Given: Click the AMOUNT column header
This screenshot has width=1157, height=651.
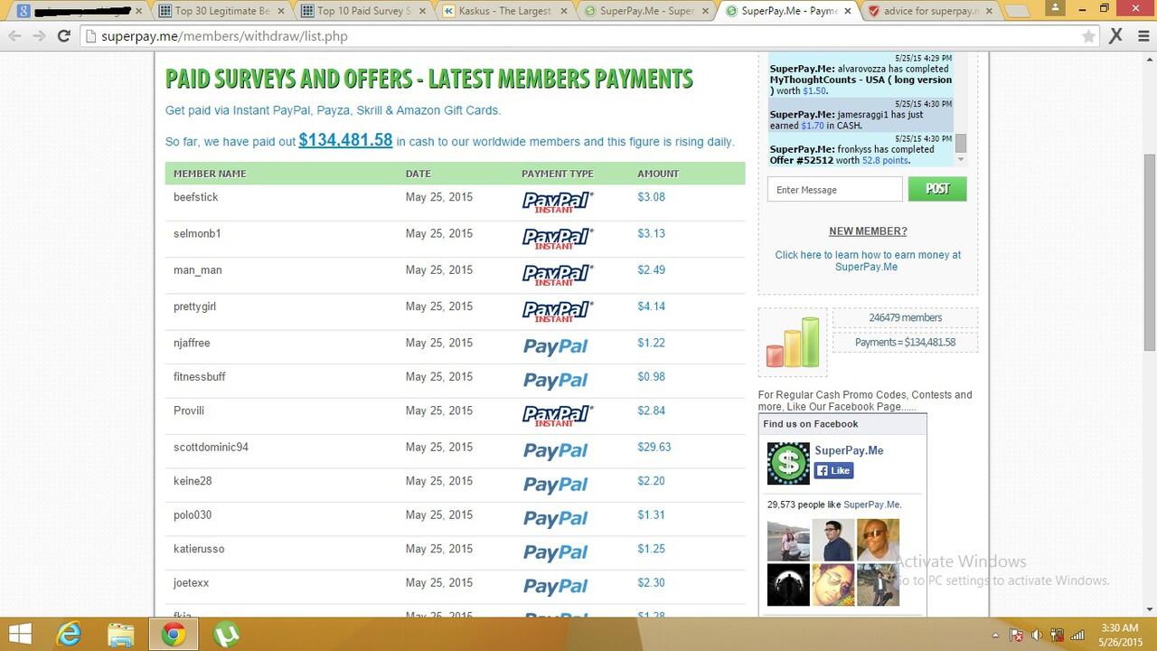Looking at the screenshot, I should pos(658,174).
